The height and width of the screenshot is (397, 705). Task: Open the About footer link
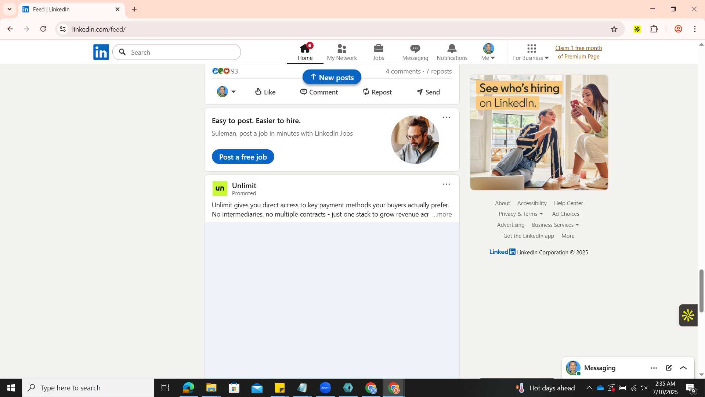coord(502,203)
